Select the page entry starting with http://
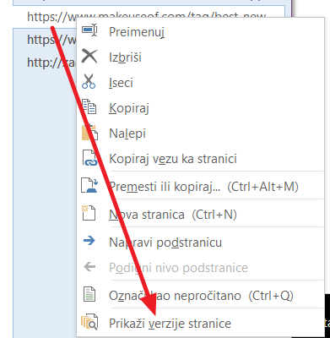Image resolution: width=330 pixels, height=338 pixels. pos(45,62)
